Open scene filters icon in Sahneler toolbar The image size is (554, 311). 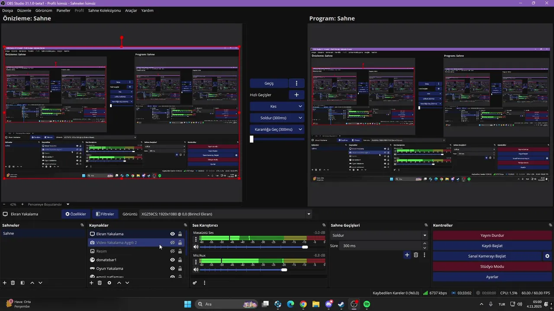click(x=23, y=282)
